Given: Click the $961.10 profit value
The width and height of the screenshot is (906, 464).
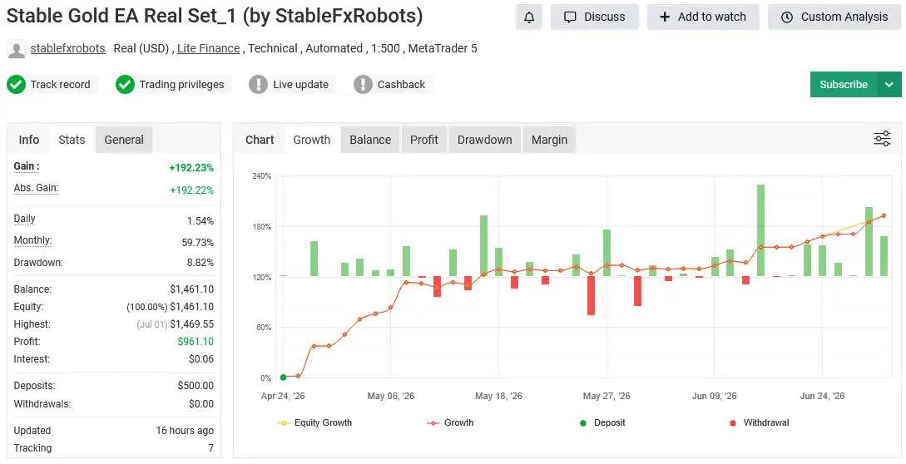Looking at the screenshot, I should pyautogui.click(x=196, y=342).
